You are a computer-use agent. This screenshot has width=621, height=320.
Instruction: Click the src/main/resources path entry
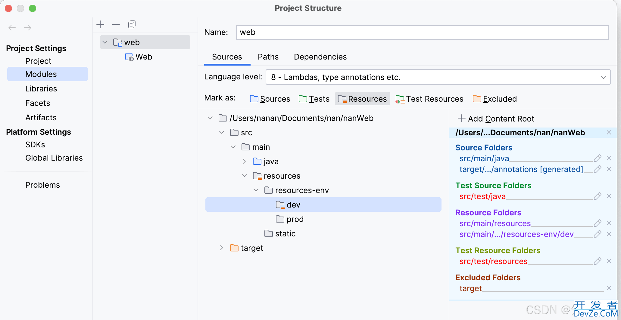495,223
